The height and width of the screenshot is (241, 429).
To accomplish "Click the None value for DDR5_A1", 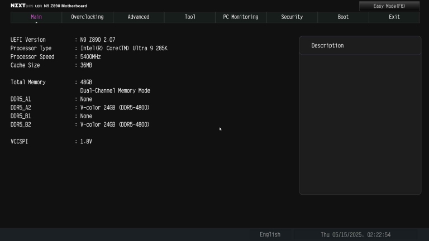I will click(86, 99).
